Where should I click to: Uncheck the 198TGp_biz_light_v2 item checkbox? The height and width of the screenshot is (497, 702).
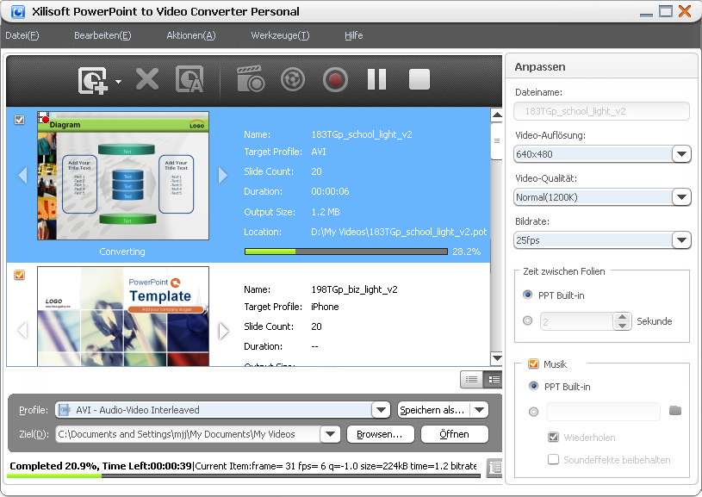coord(19,275)
